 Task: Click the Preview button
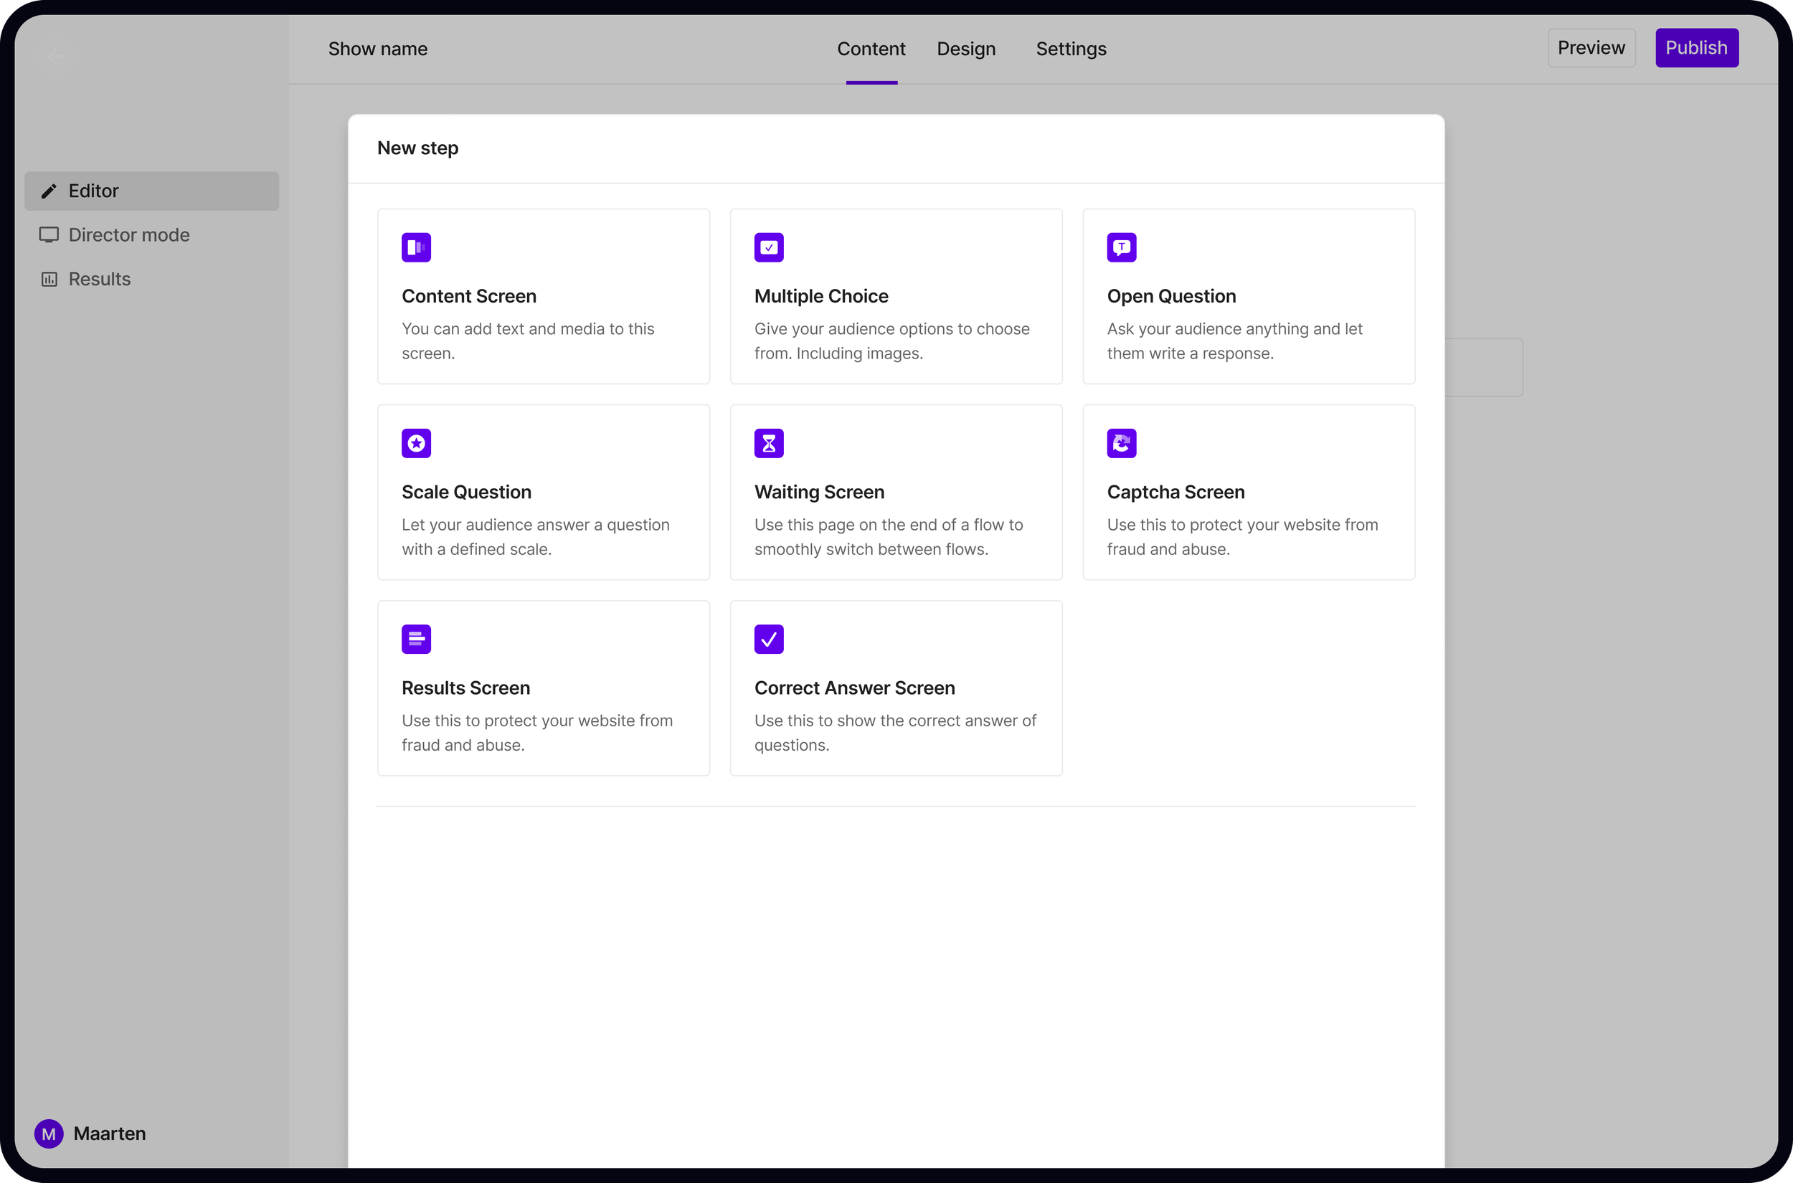coord(1591,47)
